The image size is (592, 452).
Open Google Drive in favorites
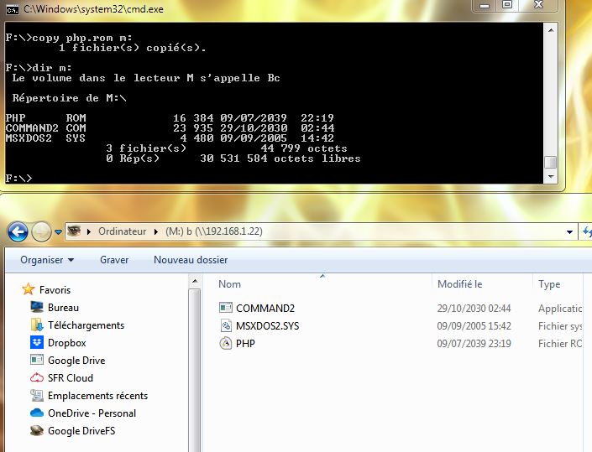point(76,361)
